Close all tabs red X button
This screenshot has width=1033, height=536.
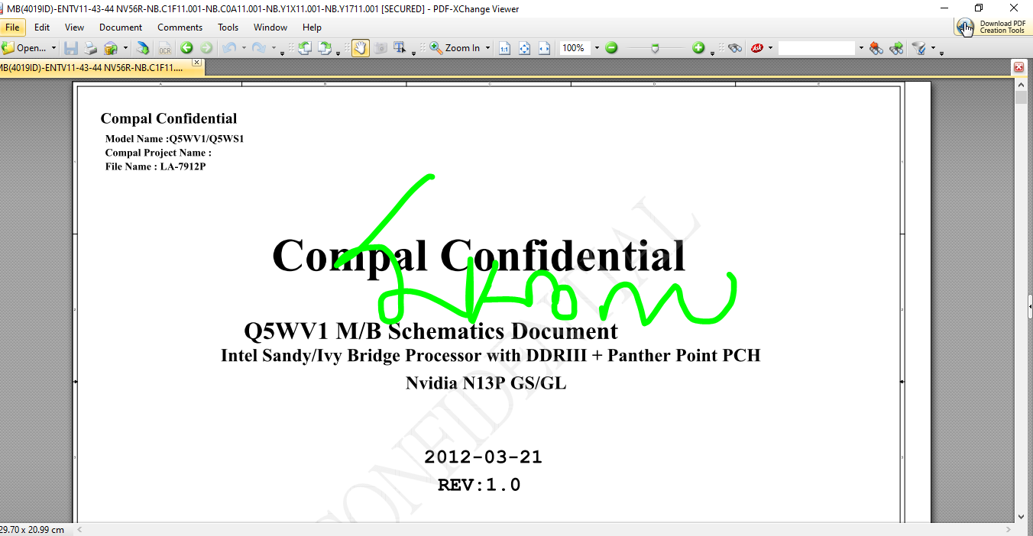tap(1018, 67)
